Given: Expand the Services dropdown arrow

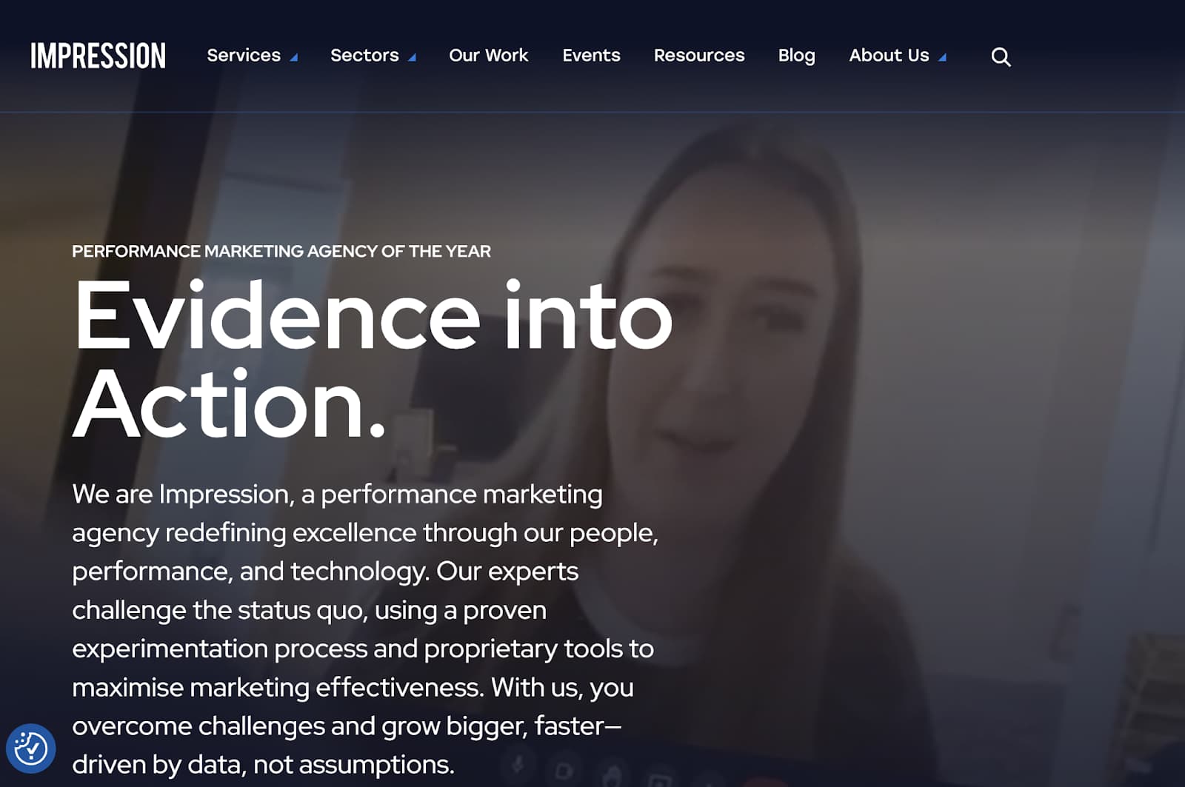Looking at the screenshot, I should point(294,58).
